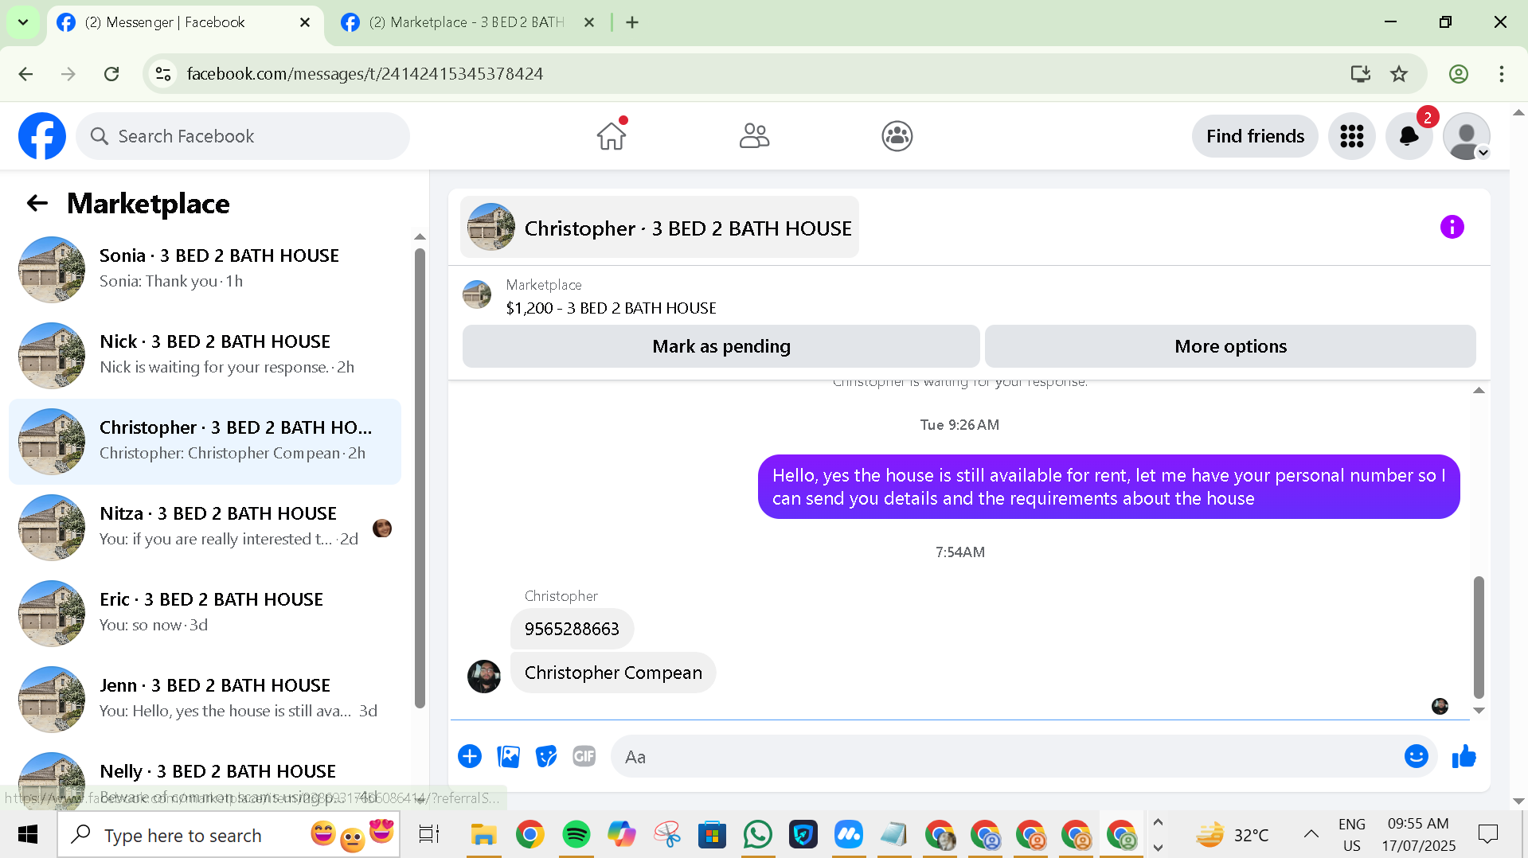
Task: Open Nick's 3 BED 2 BATH HOUSE chat
Action: (x=205, y=355)
